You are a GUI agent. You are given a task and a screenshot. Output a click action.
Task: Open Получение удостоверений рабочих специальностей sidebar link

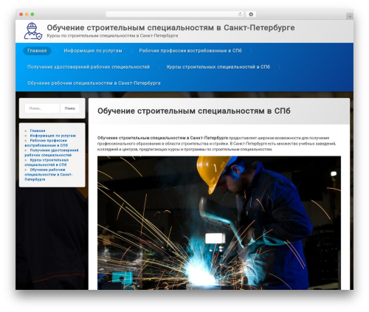(x=52, y=153)
